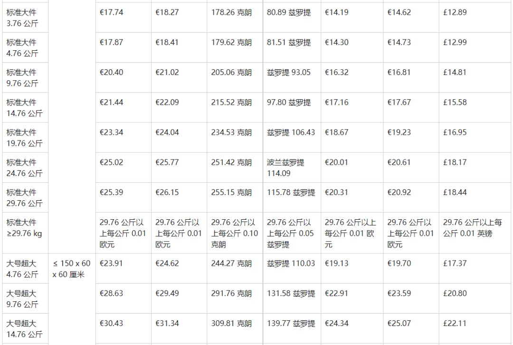This screenshot has width=513, height=345.
Task: Select the 标准大件 ≥29.76 kg row label
Action: coord(24,228)
